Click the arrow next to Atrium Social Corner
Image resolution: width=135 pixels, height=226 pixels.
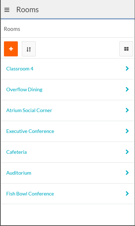click(x=127, y=110)
